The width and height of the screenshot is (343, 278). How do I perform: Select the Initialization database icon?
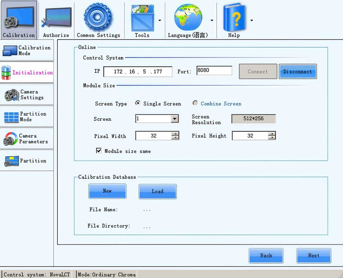pyautogui.click(x=6, y=73)
